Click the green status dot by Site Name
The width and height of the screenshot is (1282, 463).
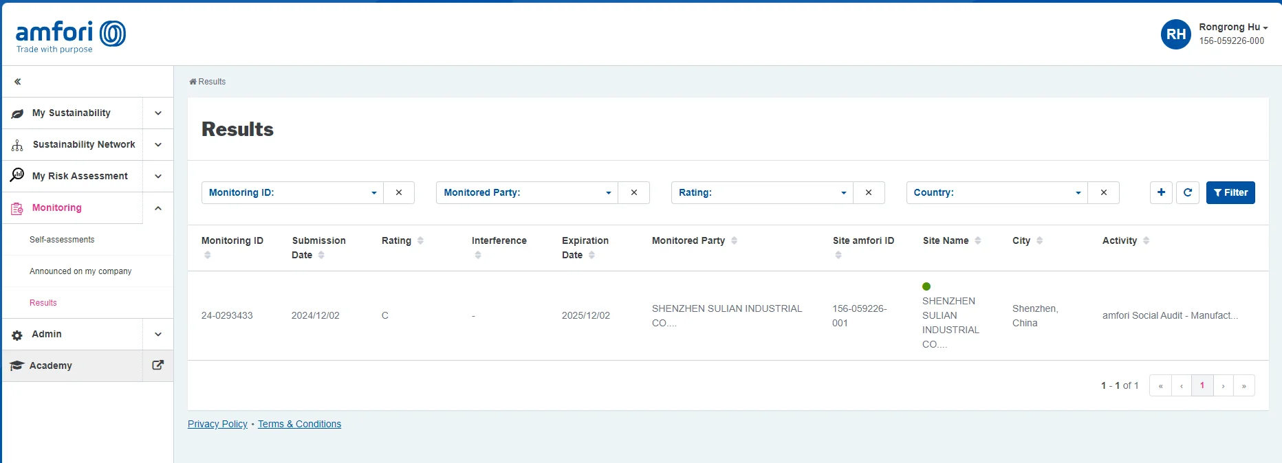click(926, 286)
